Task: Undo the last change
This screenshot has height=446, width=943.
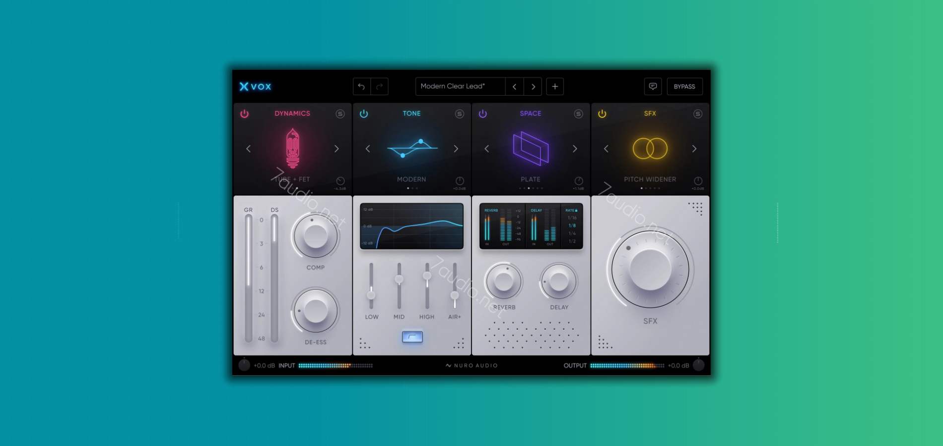Action: (361, 86)
